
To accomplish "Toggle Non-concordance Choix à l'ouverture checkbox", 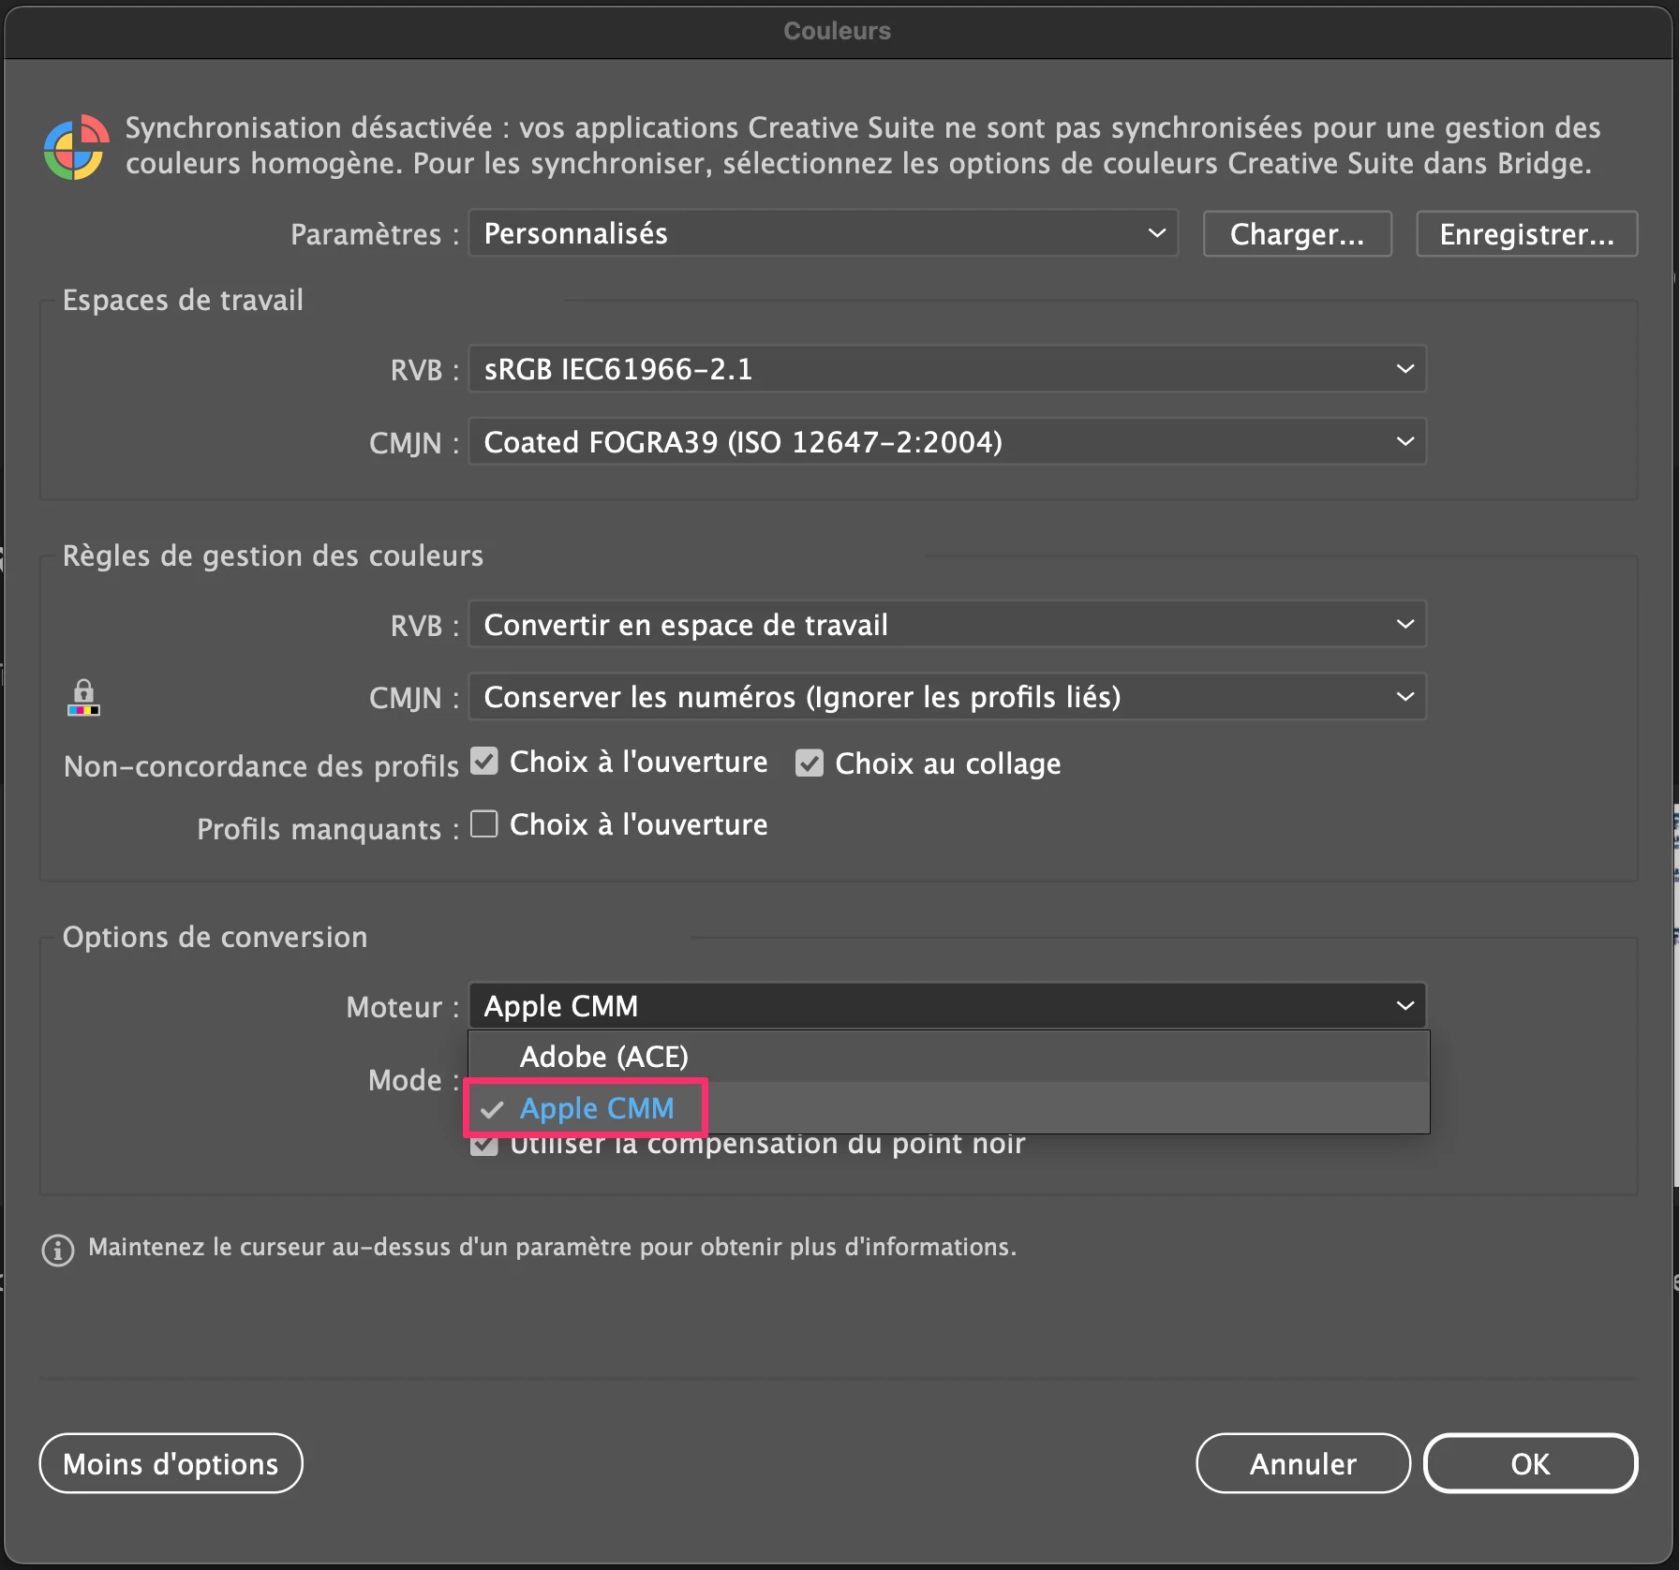I will tap(483, 762).
